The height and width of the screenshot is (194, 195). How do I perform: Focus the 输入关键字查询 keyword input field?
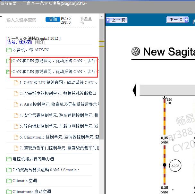[x=21, y=20]
